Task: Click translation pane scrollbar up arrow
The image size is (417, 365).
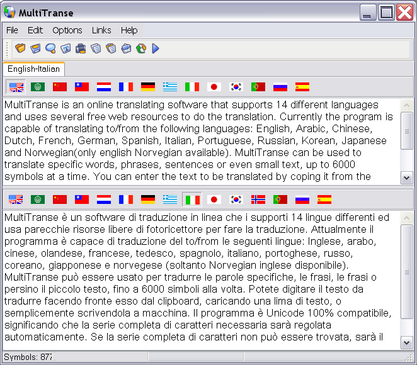Action: click(x=407, y=218)
